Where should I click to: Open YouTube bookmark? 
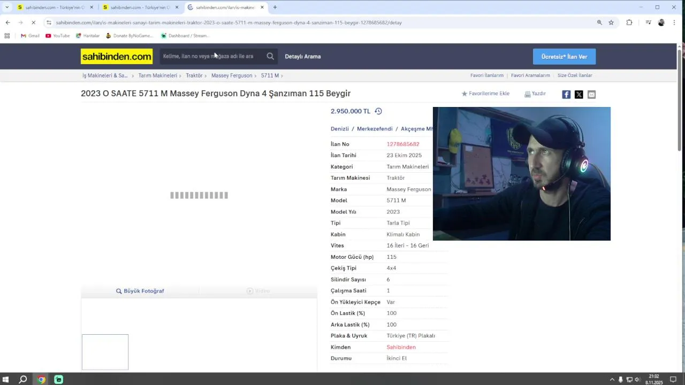click(58, 36)
